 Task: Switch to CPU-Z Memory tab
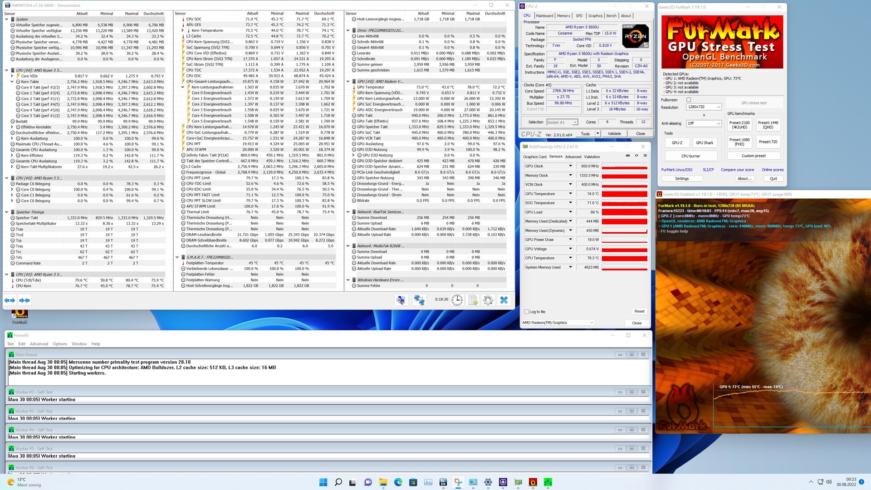[x=563, y=16]
